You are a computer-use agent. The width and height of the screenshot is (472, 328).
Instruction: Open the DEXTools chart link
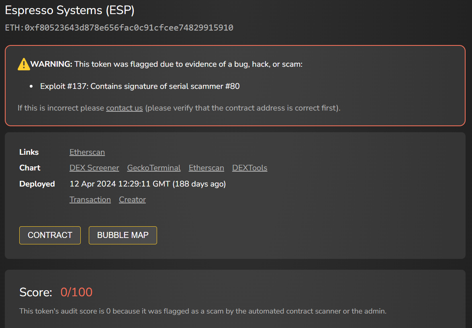[249, 168]
